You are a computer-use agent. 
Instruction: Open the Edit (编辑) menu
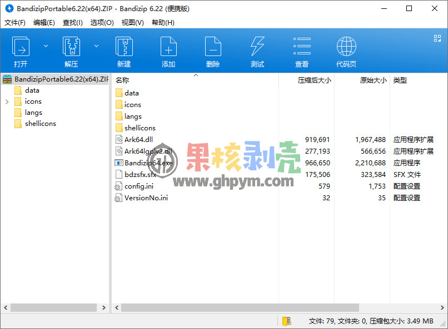point(44,23)
